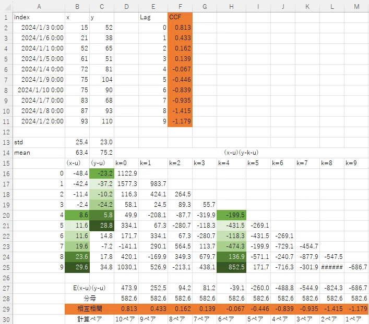Select row 29 header
This screenshot has width=369, height=324.
tap(6, 309)
